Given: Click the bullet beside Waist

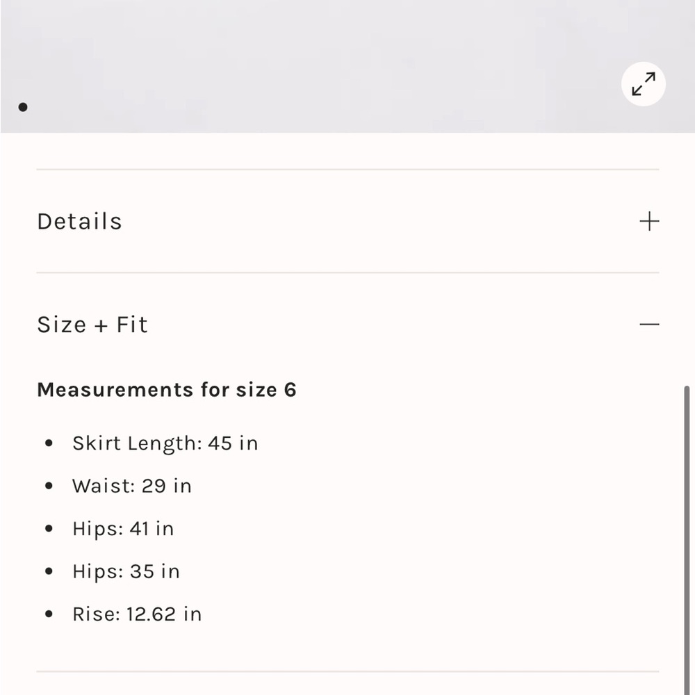Looking at the screenshot, I should 49,486.
